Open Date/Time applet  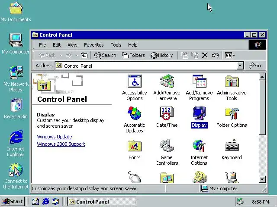point(167,117)
